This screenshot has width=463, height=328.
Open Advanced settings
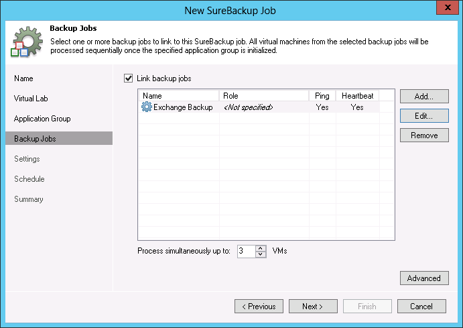coord(424,278)
